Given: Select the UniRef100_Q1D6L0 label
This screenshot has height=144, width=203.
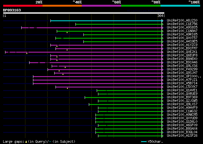Looking at the screenshot, I should [x=182, y=122].
